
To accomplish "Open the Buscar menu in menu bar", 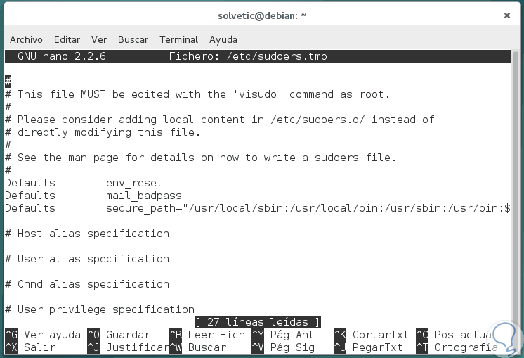I will pyautogui.click(x=133, y=39).
